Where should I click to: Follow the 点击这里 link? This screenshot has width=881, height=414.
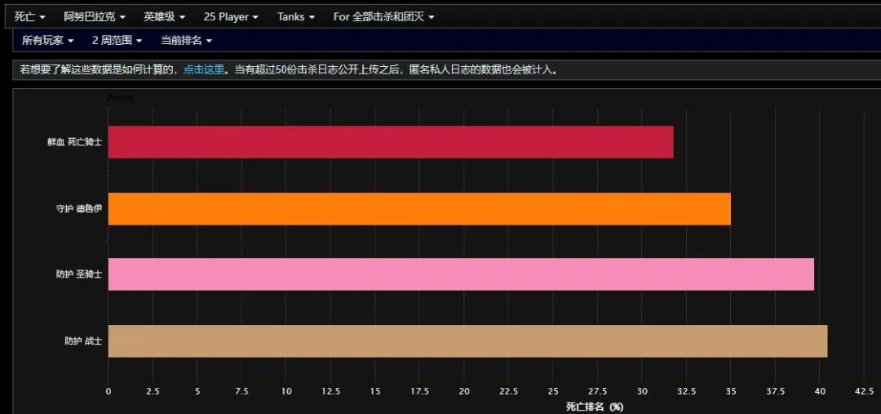pyautogui.click(x=203, y=69)
